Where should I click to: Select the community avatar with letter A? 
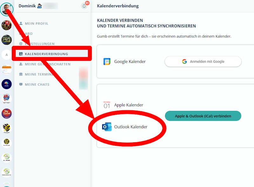click(7, 55)
